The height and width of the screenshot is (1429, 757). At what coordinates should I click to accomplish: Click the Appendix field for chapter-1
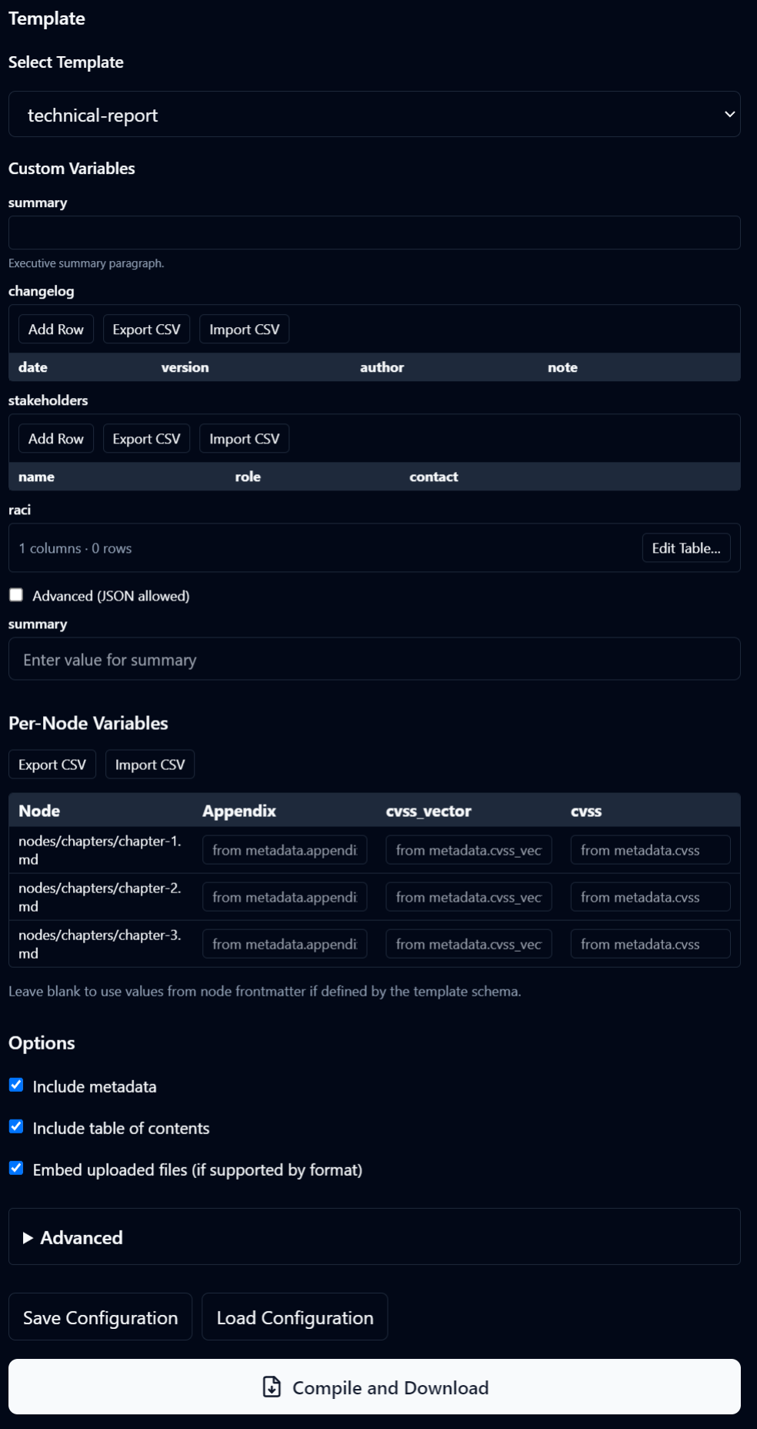click(x=285, y=850)
